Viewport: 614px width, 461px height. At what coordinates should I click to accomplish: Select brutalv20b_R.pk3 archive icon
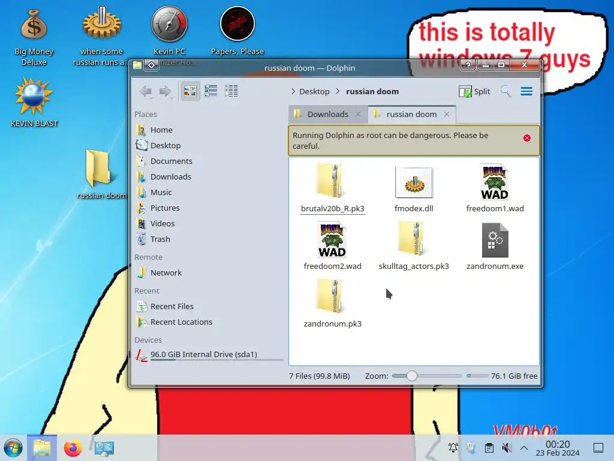click(330, 181)
